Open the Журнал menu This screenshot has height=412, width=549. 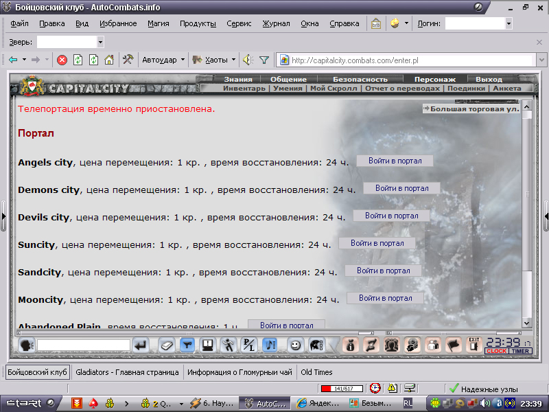coord(276,23)
